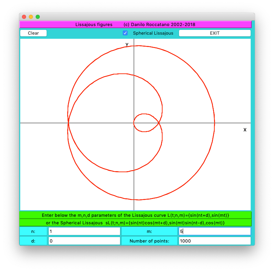Click the magenta Lissajous figures title banner
This screenshot has width=274, height=271.
coord(135,24)
